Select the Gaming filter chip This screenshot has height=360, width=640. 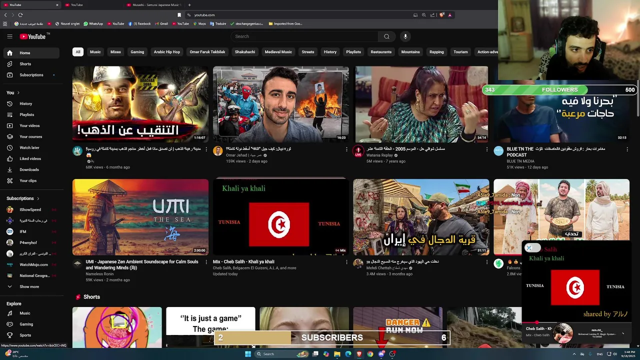coord(137,52)
